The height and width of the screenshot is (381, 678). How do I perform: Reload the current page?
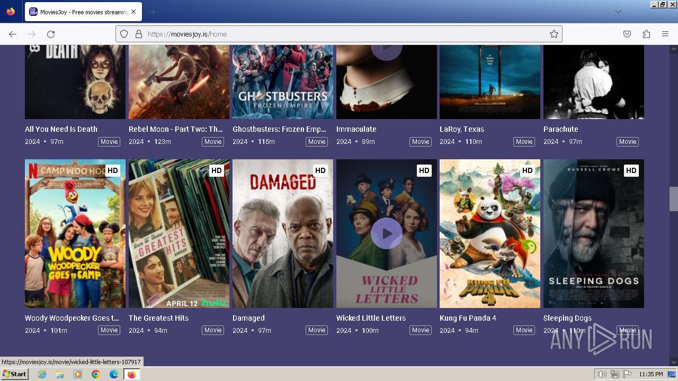pos(51,34)
